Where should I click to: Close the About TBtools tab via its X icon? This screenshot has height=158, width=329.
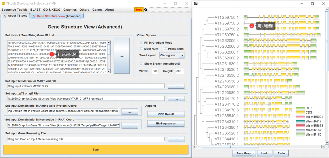5,16
